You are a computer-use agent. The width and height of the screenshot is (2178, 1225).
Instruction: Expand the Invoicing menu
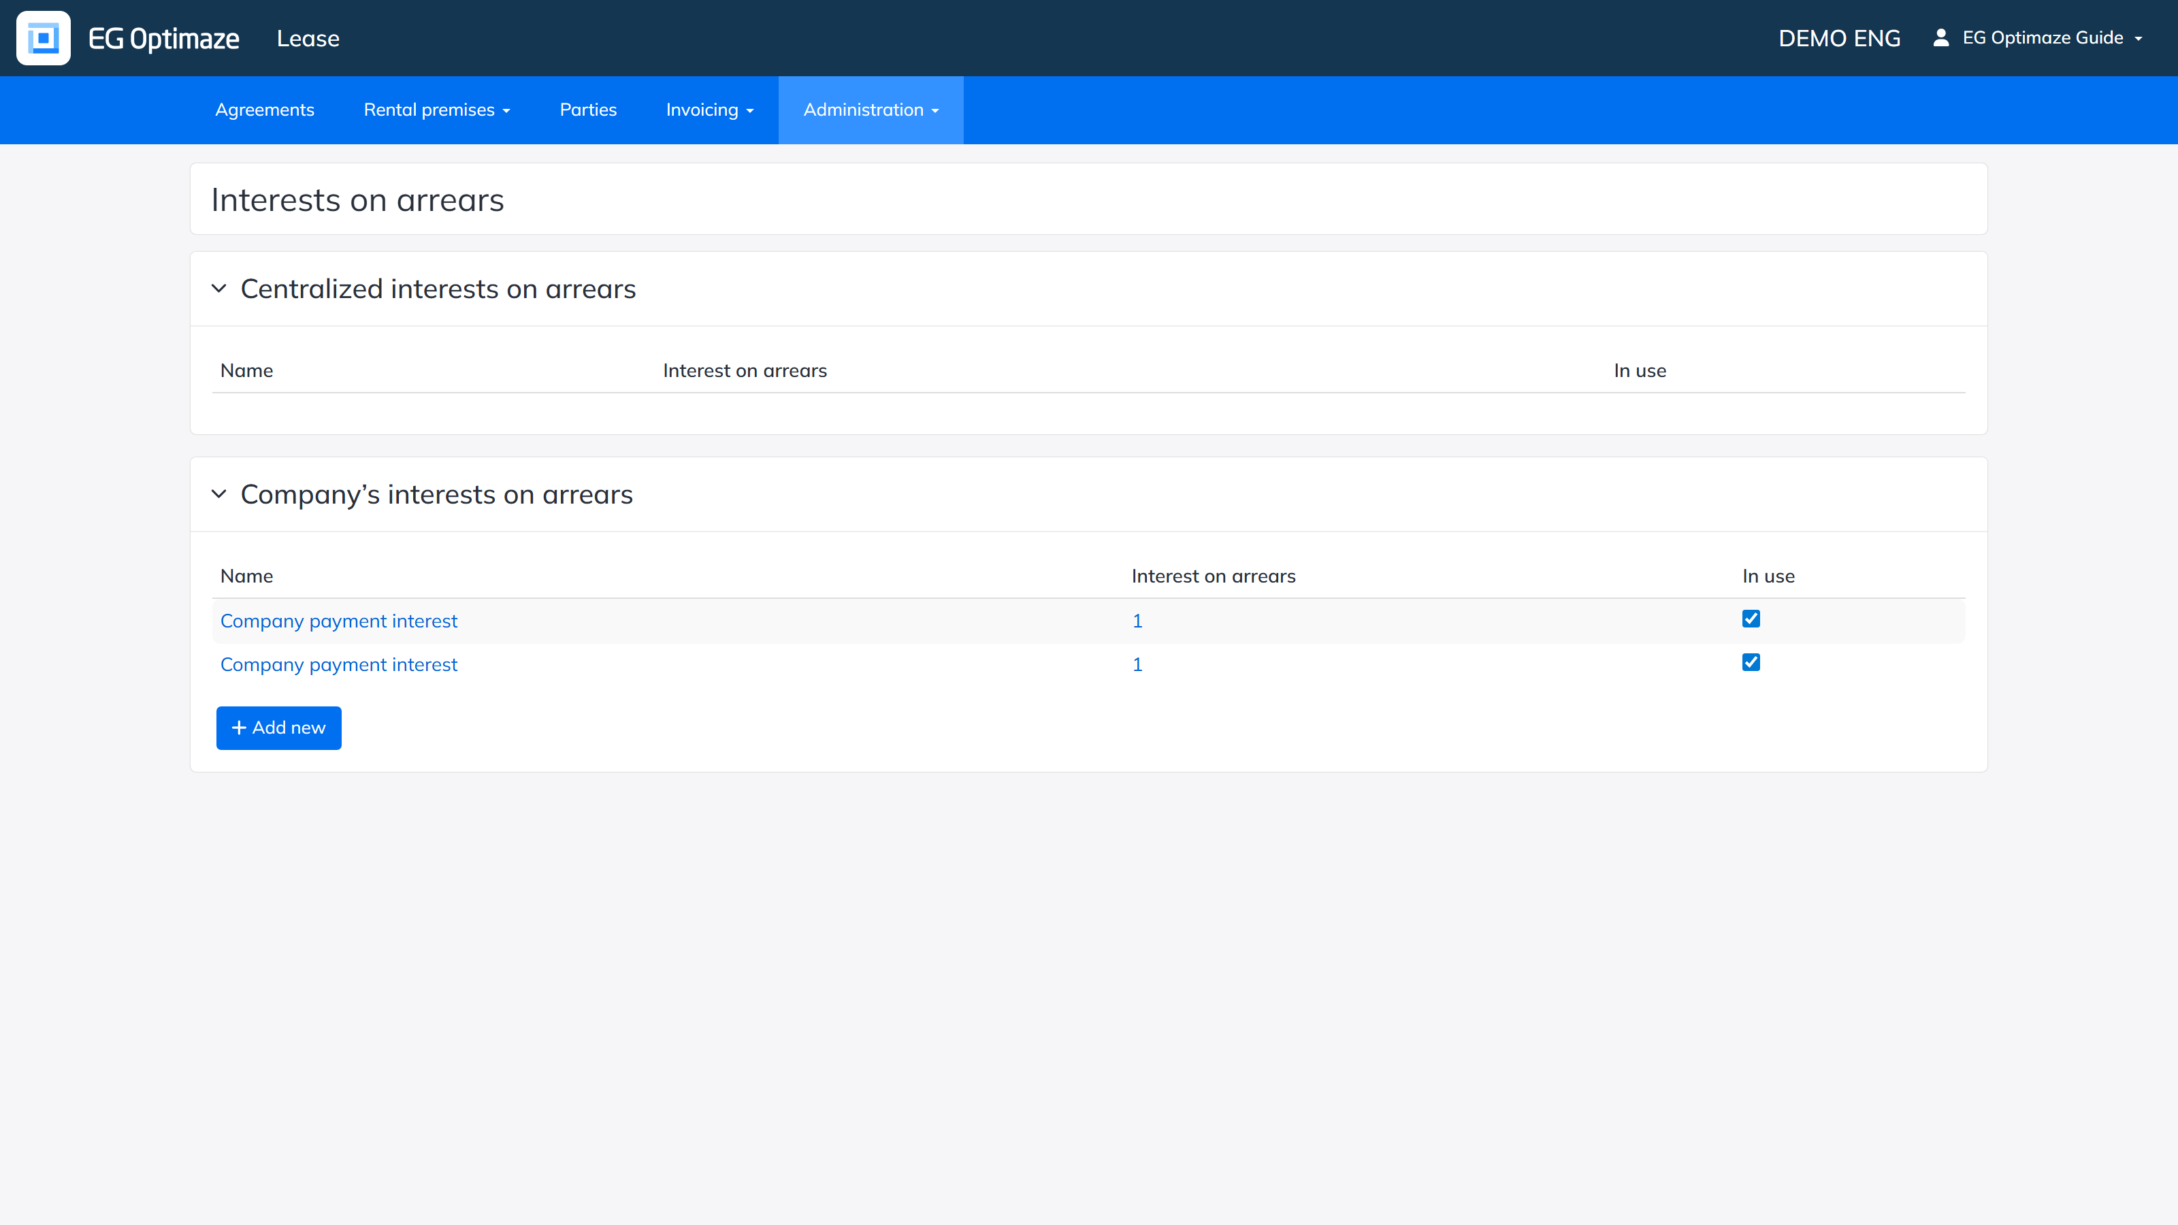(710, 110)
